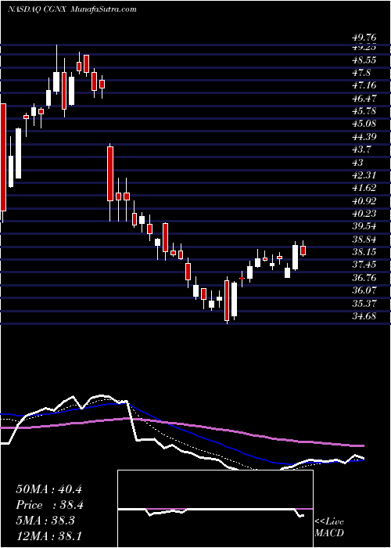Image resolution: width=391 pixels, height=548 pixels.
Task: Click the large gap-down red candle near 43.7
Action: click(110, 174)
